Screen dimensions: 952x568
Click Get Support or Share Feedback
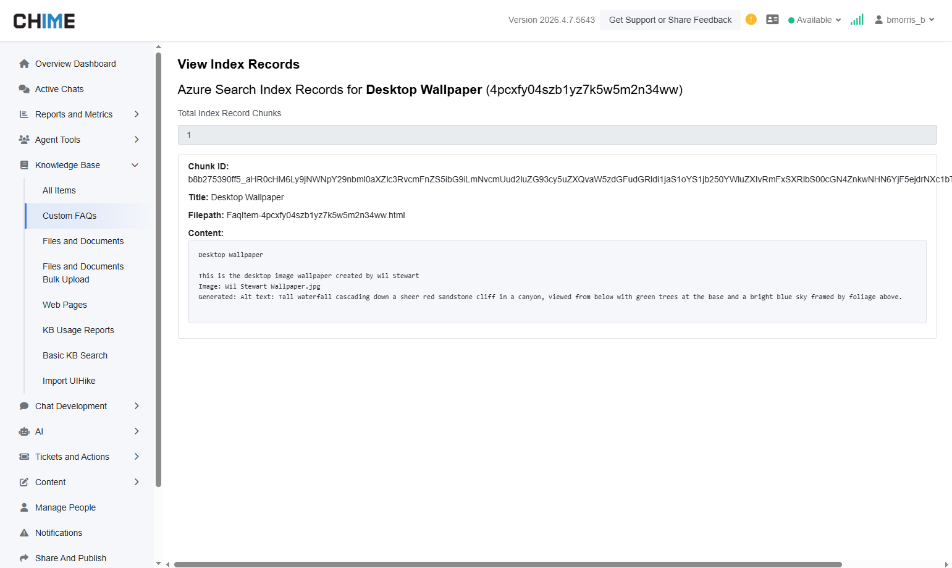pyautogui.click(x=670, y=19)
